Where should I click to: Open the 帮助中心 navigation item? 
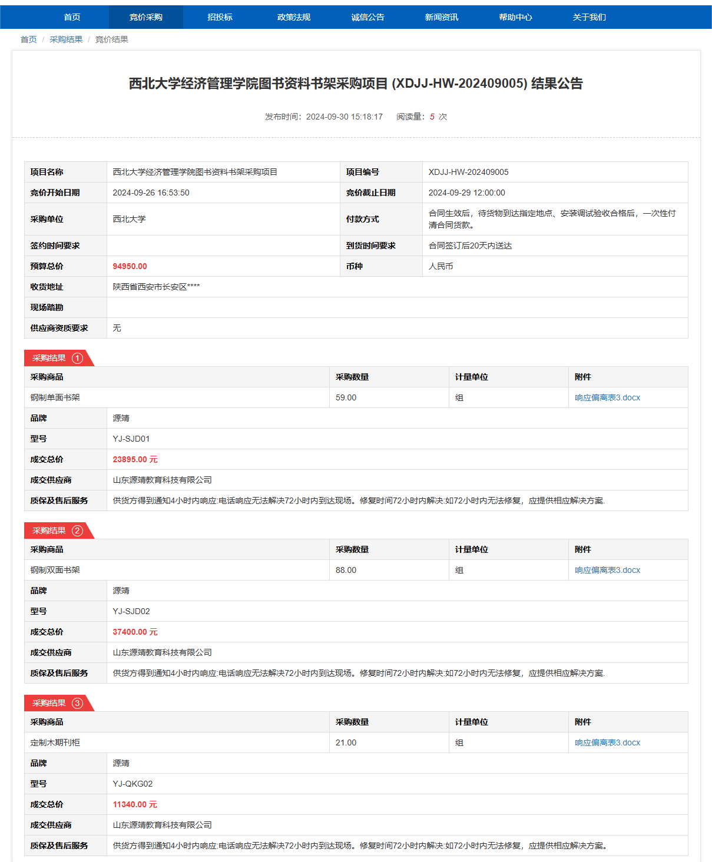click(x=515, y=17)
